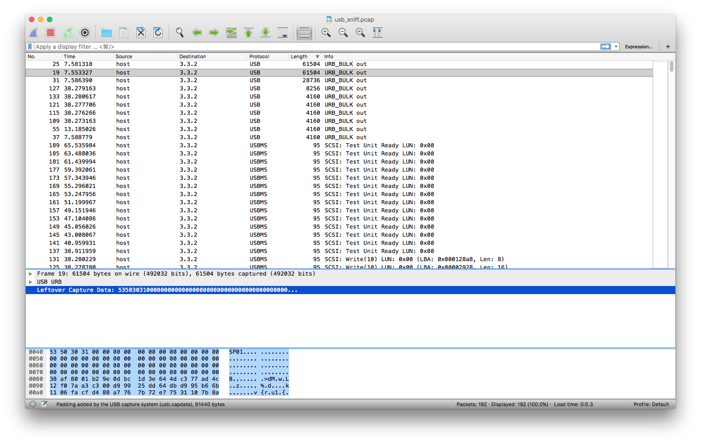Click the expert info circle icon
This screenshot has width=701, height=445.
pyautogui.click(x=33, y=404)
